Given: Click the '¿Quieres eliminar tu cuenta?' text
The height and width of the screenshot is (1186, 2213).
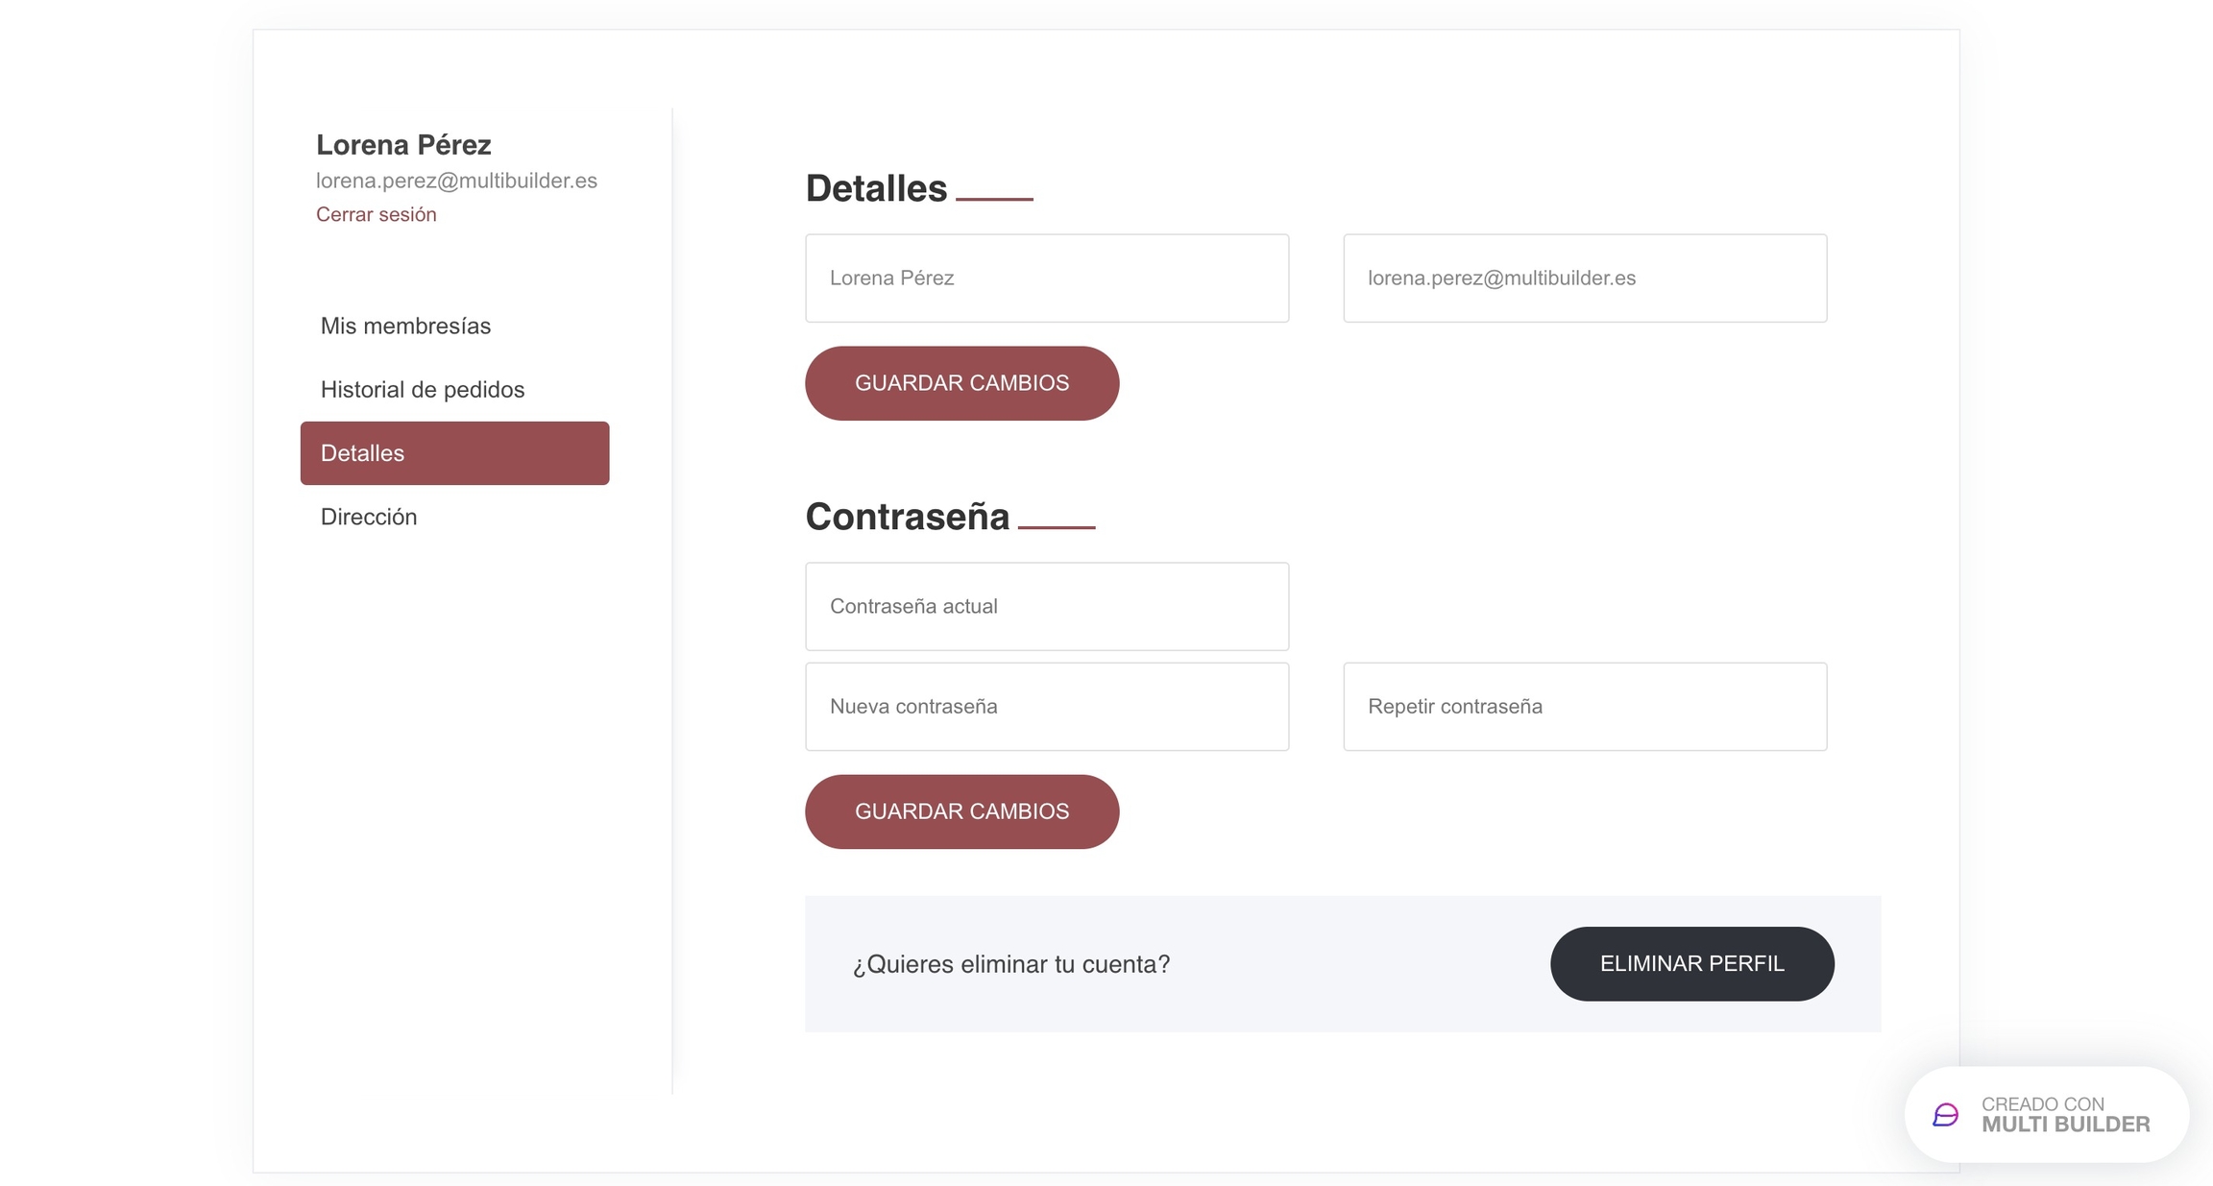Looking at the screenshot, I should click(1010, 964).
